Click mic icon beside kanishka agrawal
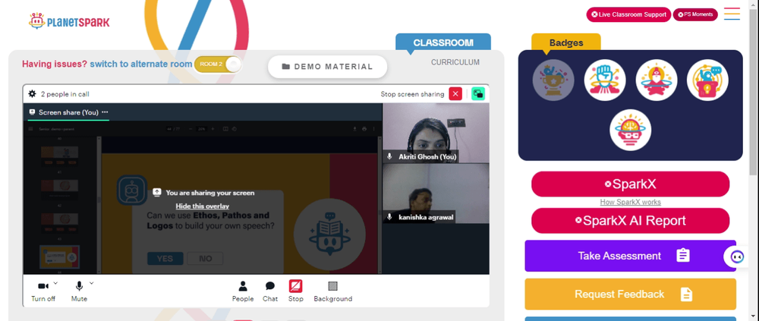 coord(389,217)
